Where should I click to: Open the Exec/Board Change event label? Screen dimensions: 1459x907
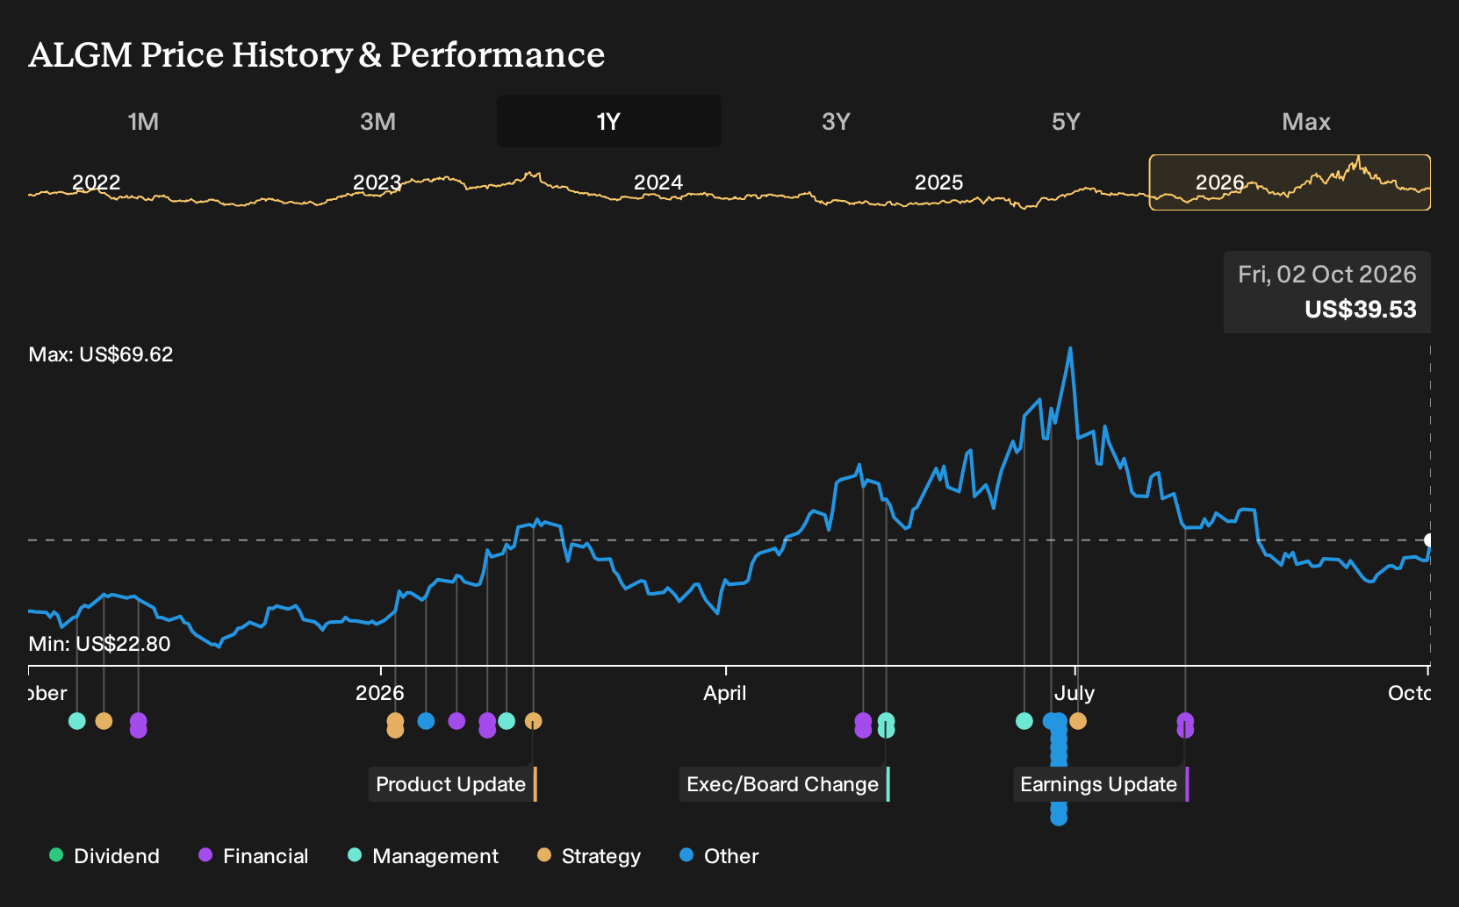click(784, 784)
